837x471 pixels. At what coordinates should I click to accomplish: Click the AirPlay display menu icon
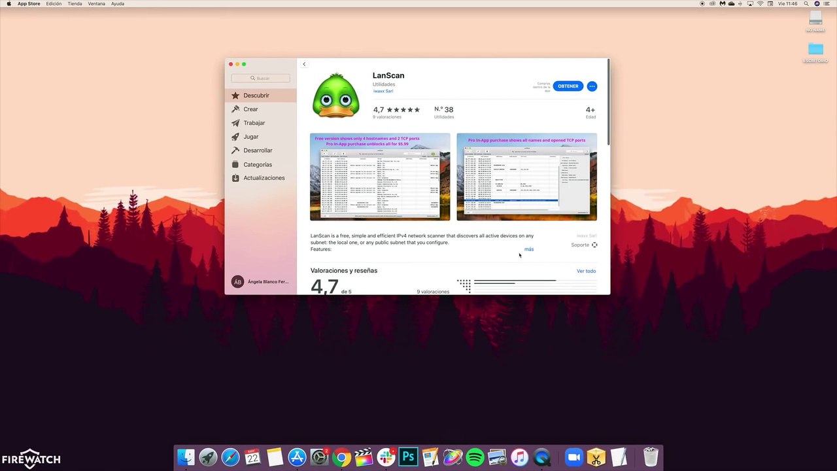click(750, 3)
